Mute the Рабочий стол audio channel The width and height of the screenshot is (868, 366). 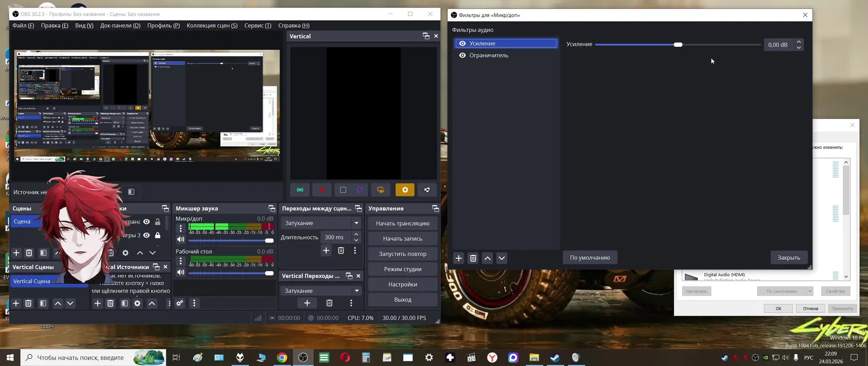click(181, 272)
